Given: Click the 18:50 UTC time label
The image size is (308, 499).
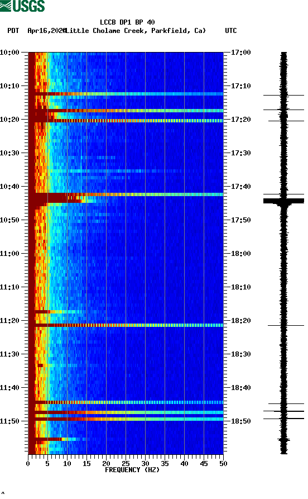Looking at the screenshot, I should coord(240,421).
